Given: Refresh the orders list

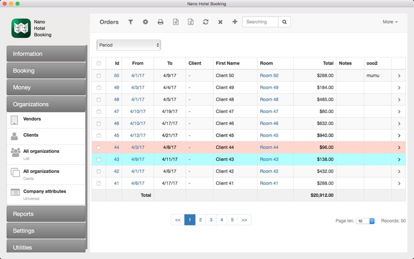Looking at the screenshot, I should pos(205,22).
